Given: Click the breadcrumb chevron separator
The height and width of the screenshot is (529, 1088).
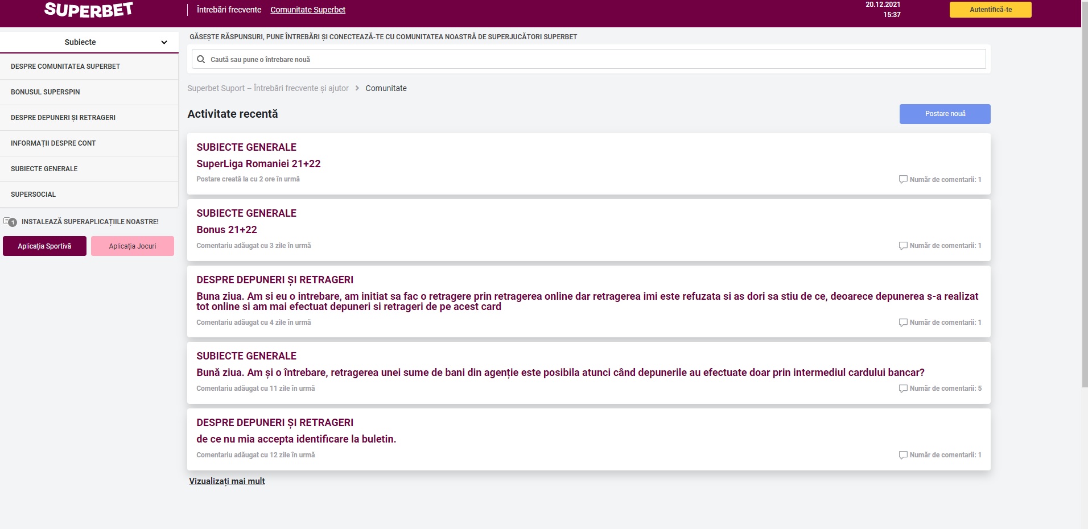Looking at the screenshot, I should pos(357,88).
